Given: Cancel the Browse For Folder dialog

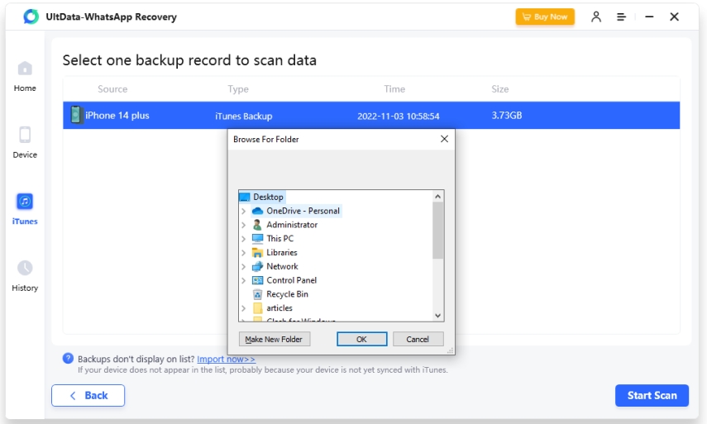Looking at the screenshot, I should click(418, 340).
